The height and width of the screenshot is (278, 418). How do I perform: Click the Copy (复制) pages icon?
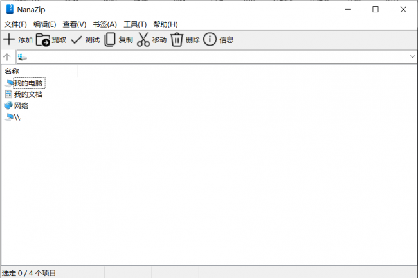coord(109,40)
